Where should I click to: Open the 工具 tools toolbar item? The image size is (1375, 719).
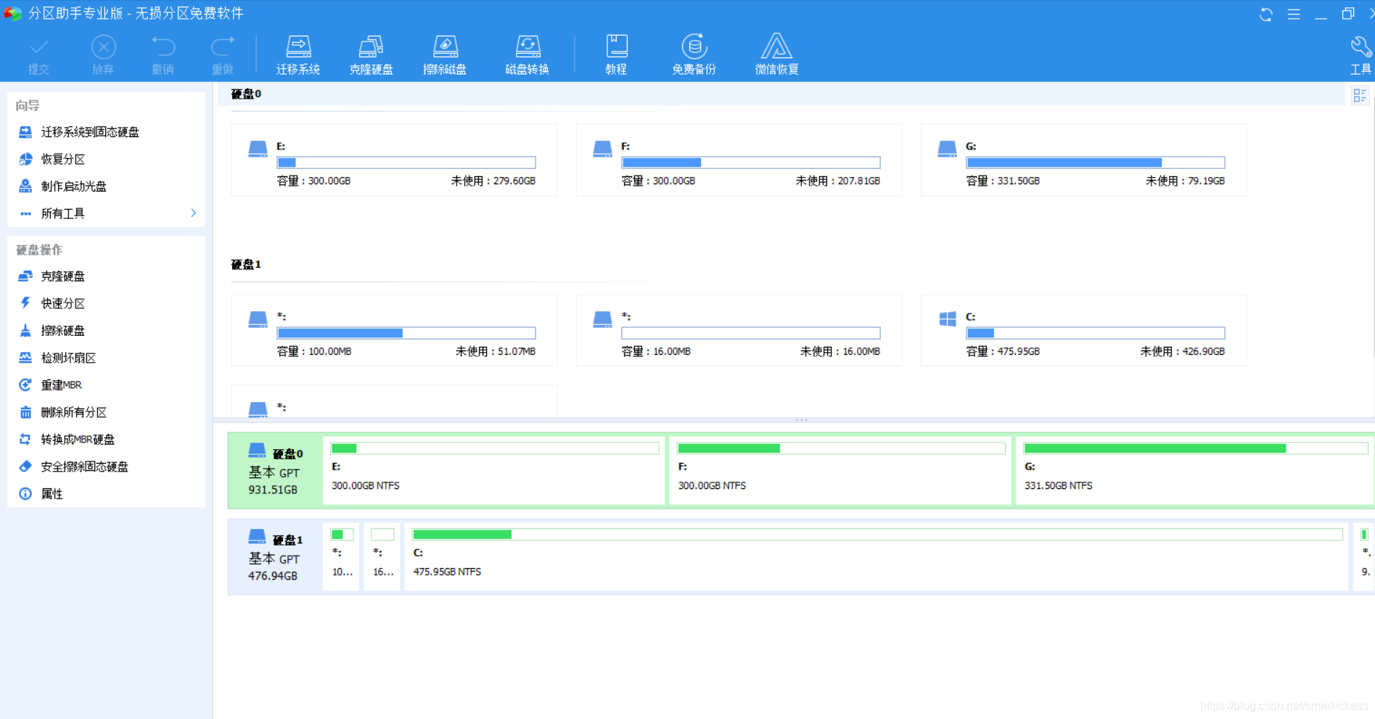pyautogui.click(x=1360, y=55)
